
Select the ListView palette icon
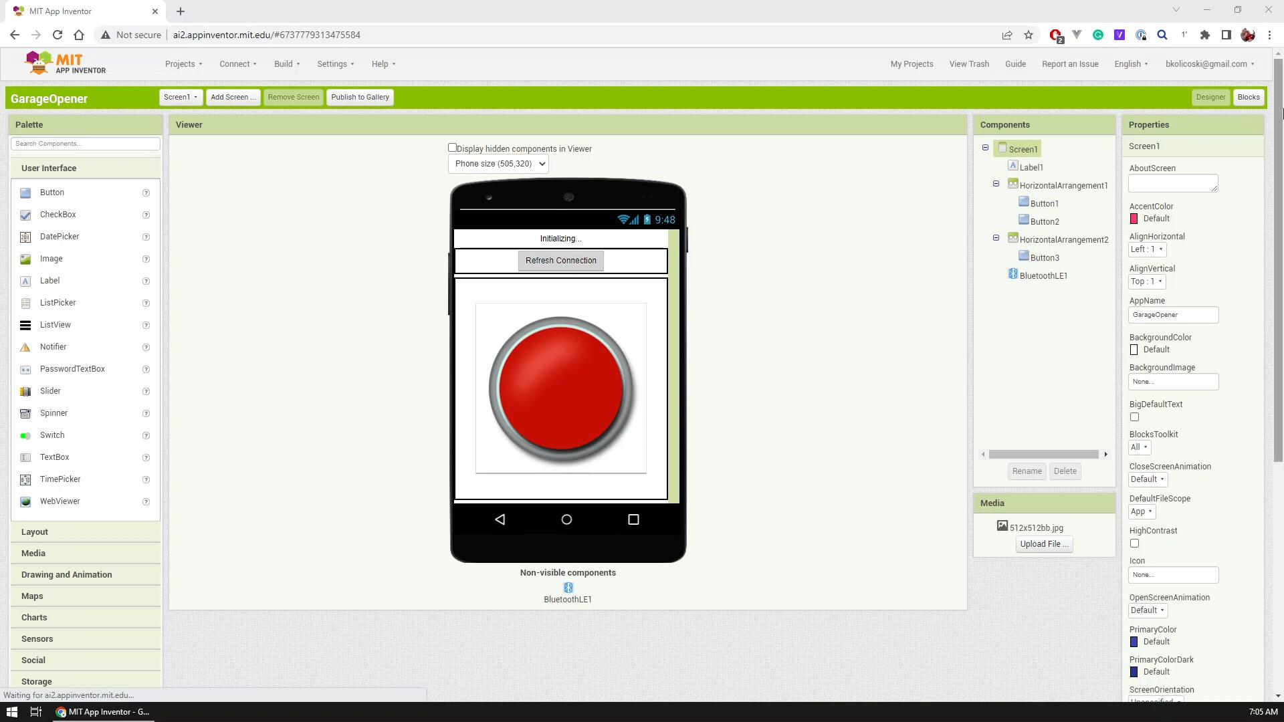tap(25, 326)
